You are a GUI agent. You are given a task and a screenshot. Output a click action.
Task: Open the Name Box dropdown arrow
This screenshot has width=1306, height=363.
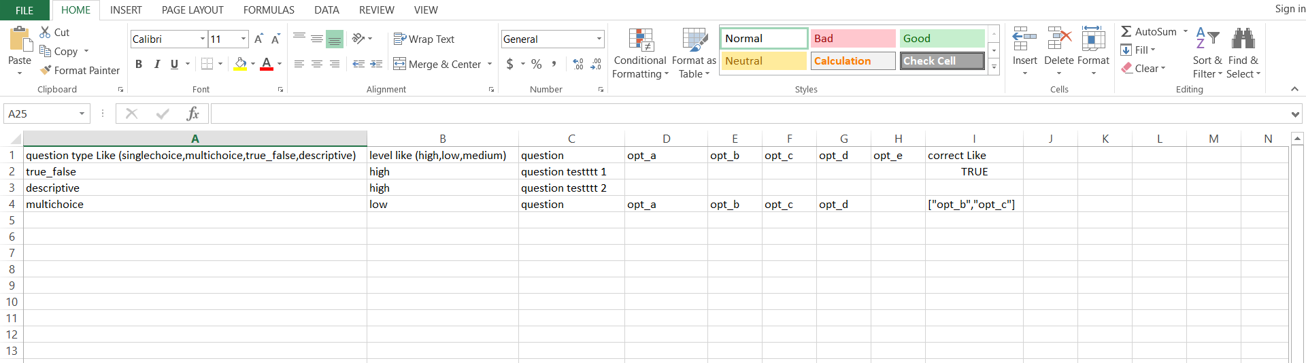[82, 114]
